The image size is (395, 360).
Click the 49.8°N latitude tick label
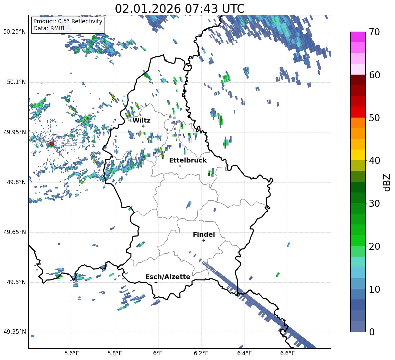[16, 182]
